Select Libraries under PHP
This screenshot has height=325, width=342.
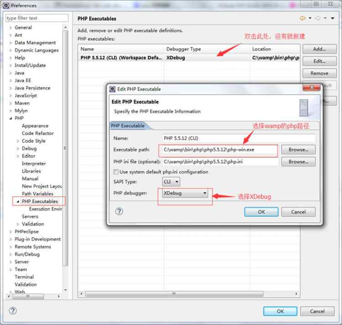31,171
